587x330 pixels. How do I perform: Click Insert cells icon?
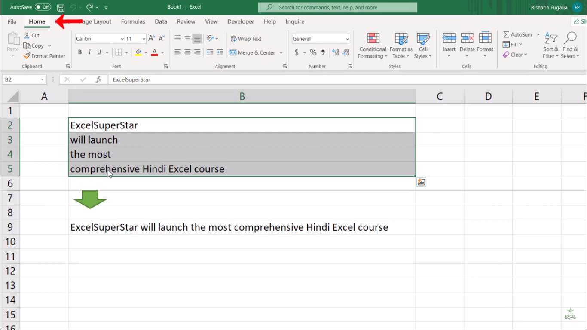[x=449, y=38]
